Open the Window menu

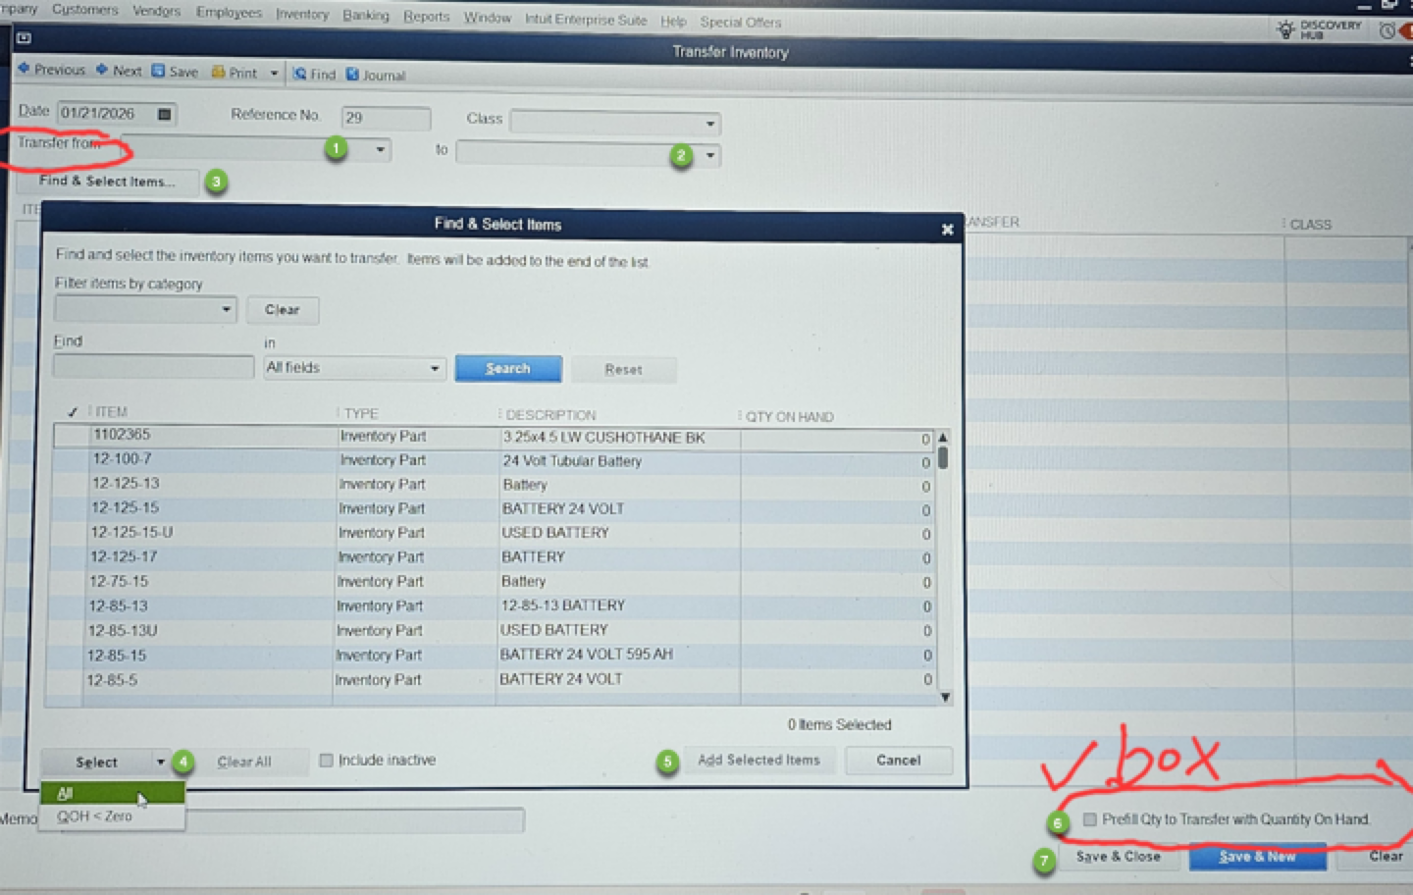coord(488,18)
